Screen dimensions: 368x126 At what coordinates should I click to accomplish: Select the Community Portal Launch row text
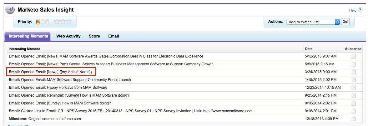pyautogui.click(x=70, y=80)
